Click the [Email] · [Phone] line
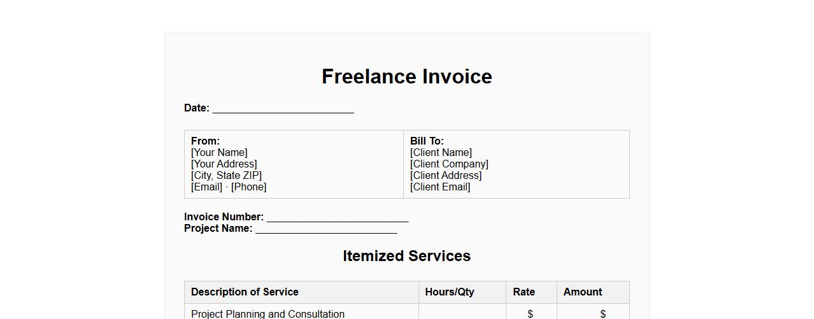This screenshot has width=814, height=319. 229,187
